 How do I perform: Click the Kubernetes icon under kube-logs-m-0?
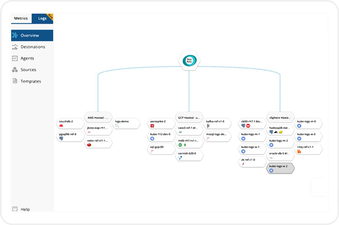click(x=299, y=126)
